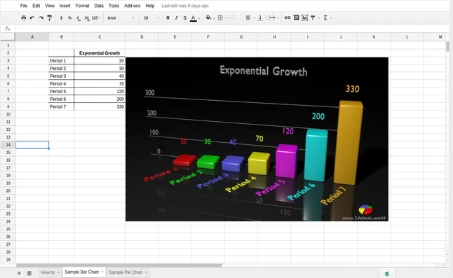Click the green checkmark status icon
This screenshot has height=278, width=453.
[x=387, y=273]
